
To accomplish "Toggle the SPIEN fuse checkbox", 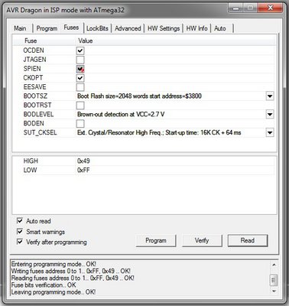I will click(80, 69).
